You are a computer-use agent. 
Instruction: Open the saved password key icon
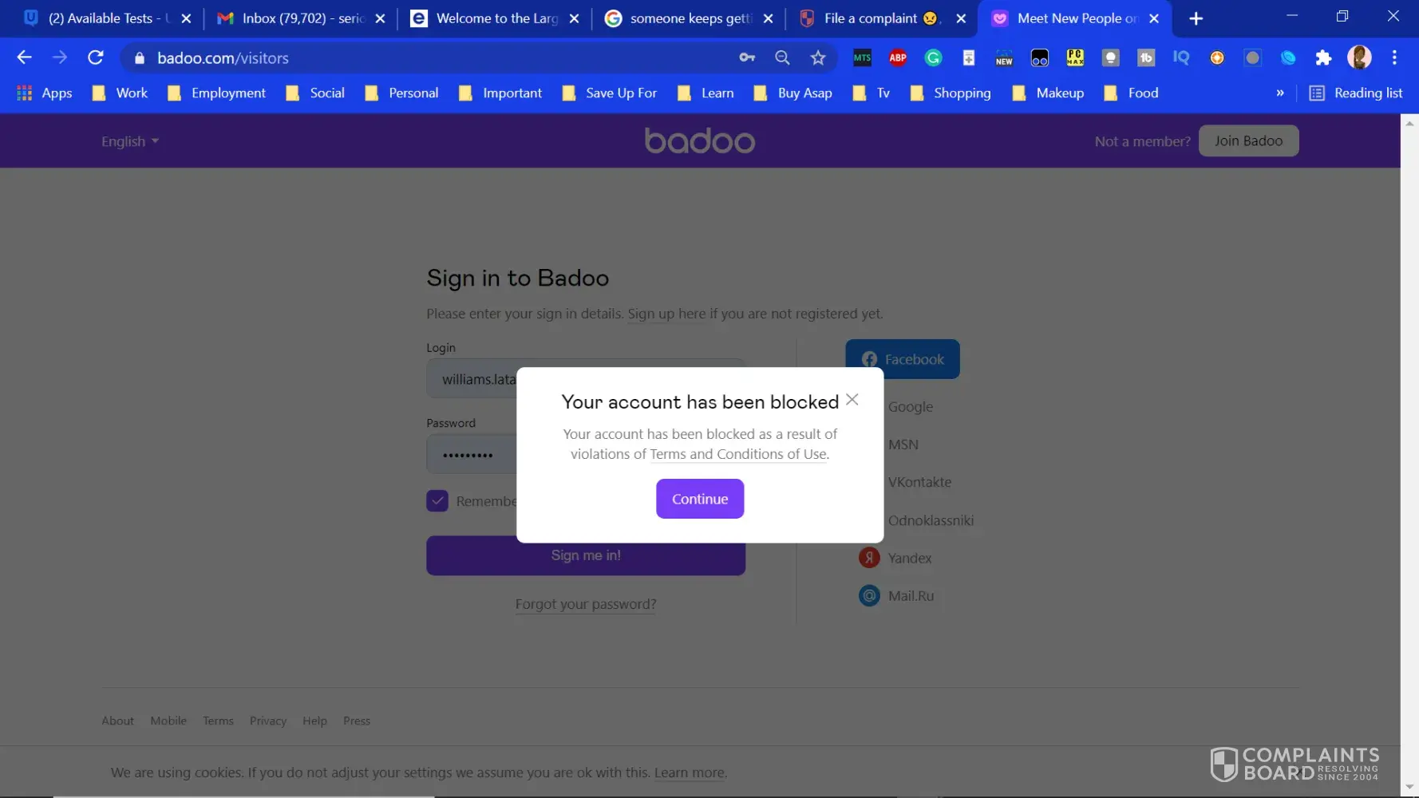[747, 57]
